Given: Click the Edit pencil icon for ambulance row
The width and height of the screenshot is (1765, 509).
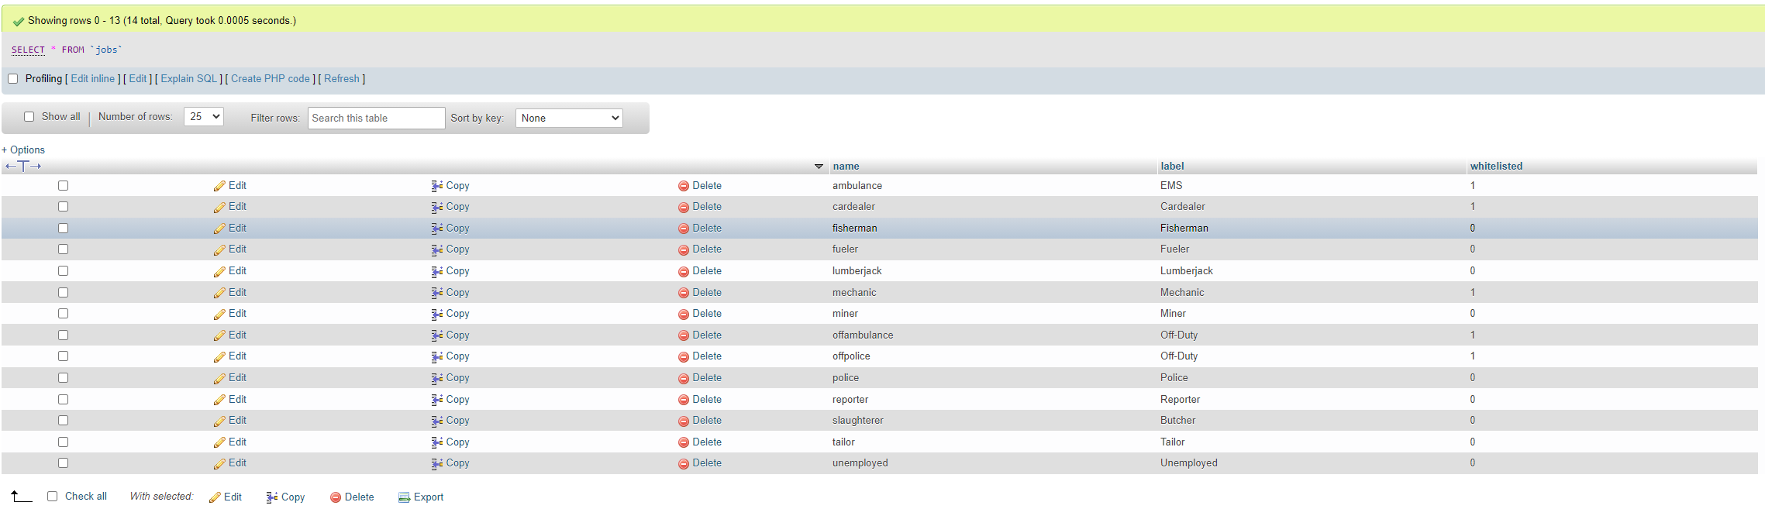Looking at the screenshot, I should 219,186.
